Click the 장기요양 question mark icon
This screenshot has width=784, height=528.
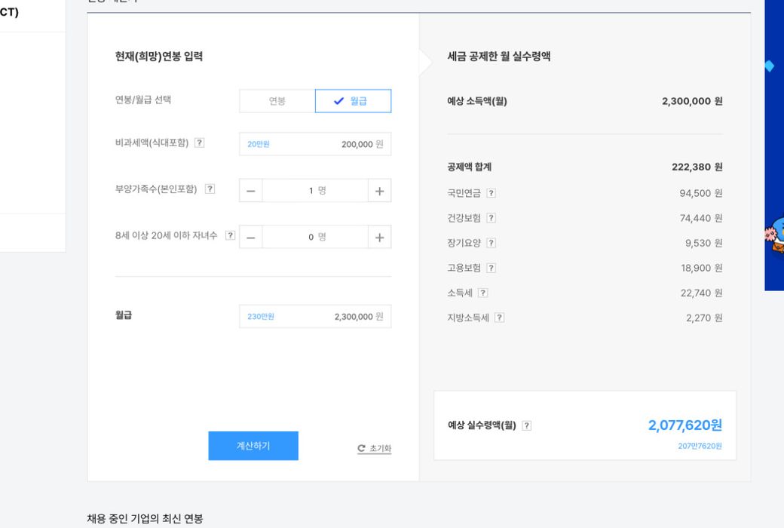[x=491, y=243]
